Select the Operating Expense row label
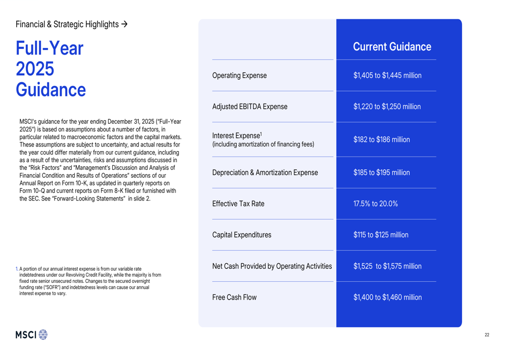 point(239,75)
